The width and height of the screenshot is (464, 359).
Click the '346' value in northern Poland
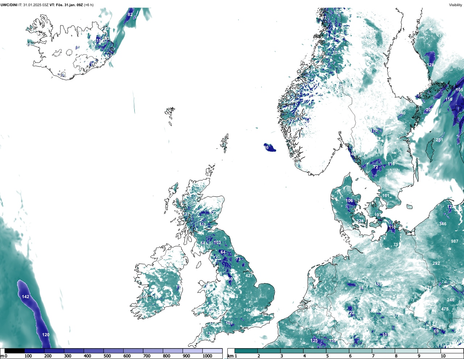point(443,224)
